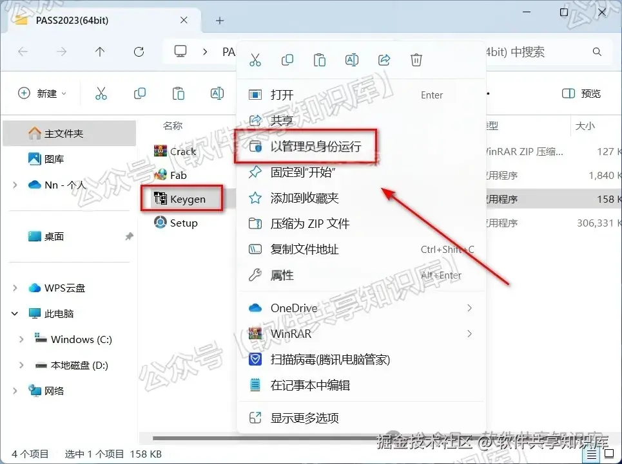Open the 新建 dropdown

coord(42,93)
